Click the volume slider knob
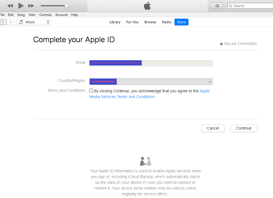The height and width of the screenshot is (198, 273). 67,6
